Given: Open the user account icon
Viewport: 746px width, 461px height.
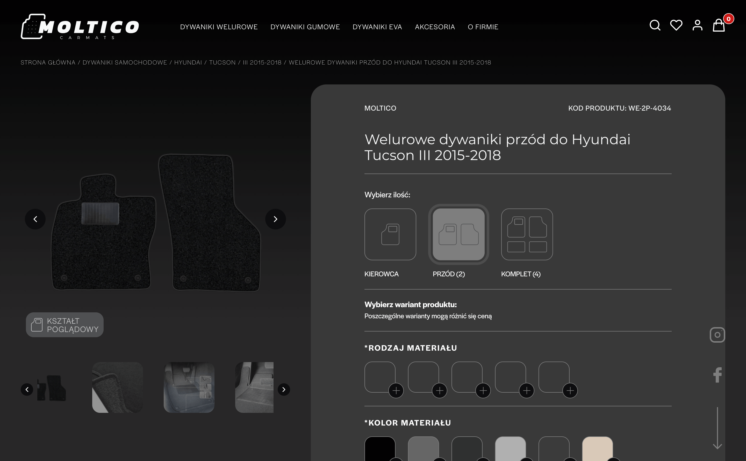Looking at the screenshot, I should click(697, 25).
